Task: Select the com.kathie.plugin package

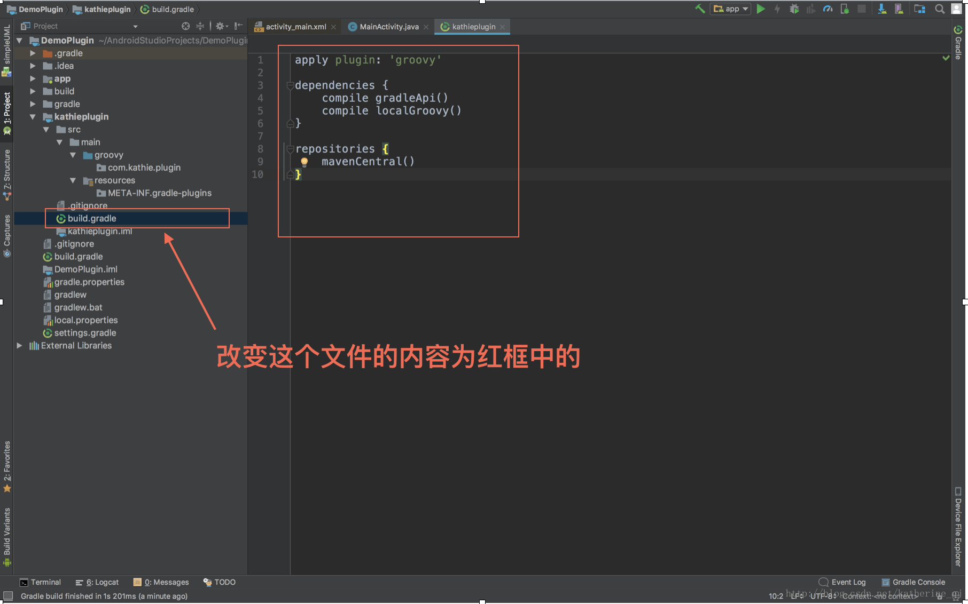Action: pos(138,168)
